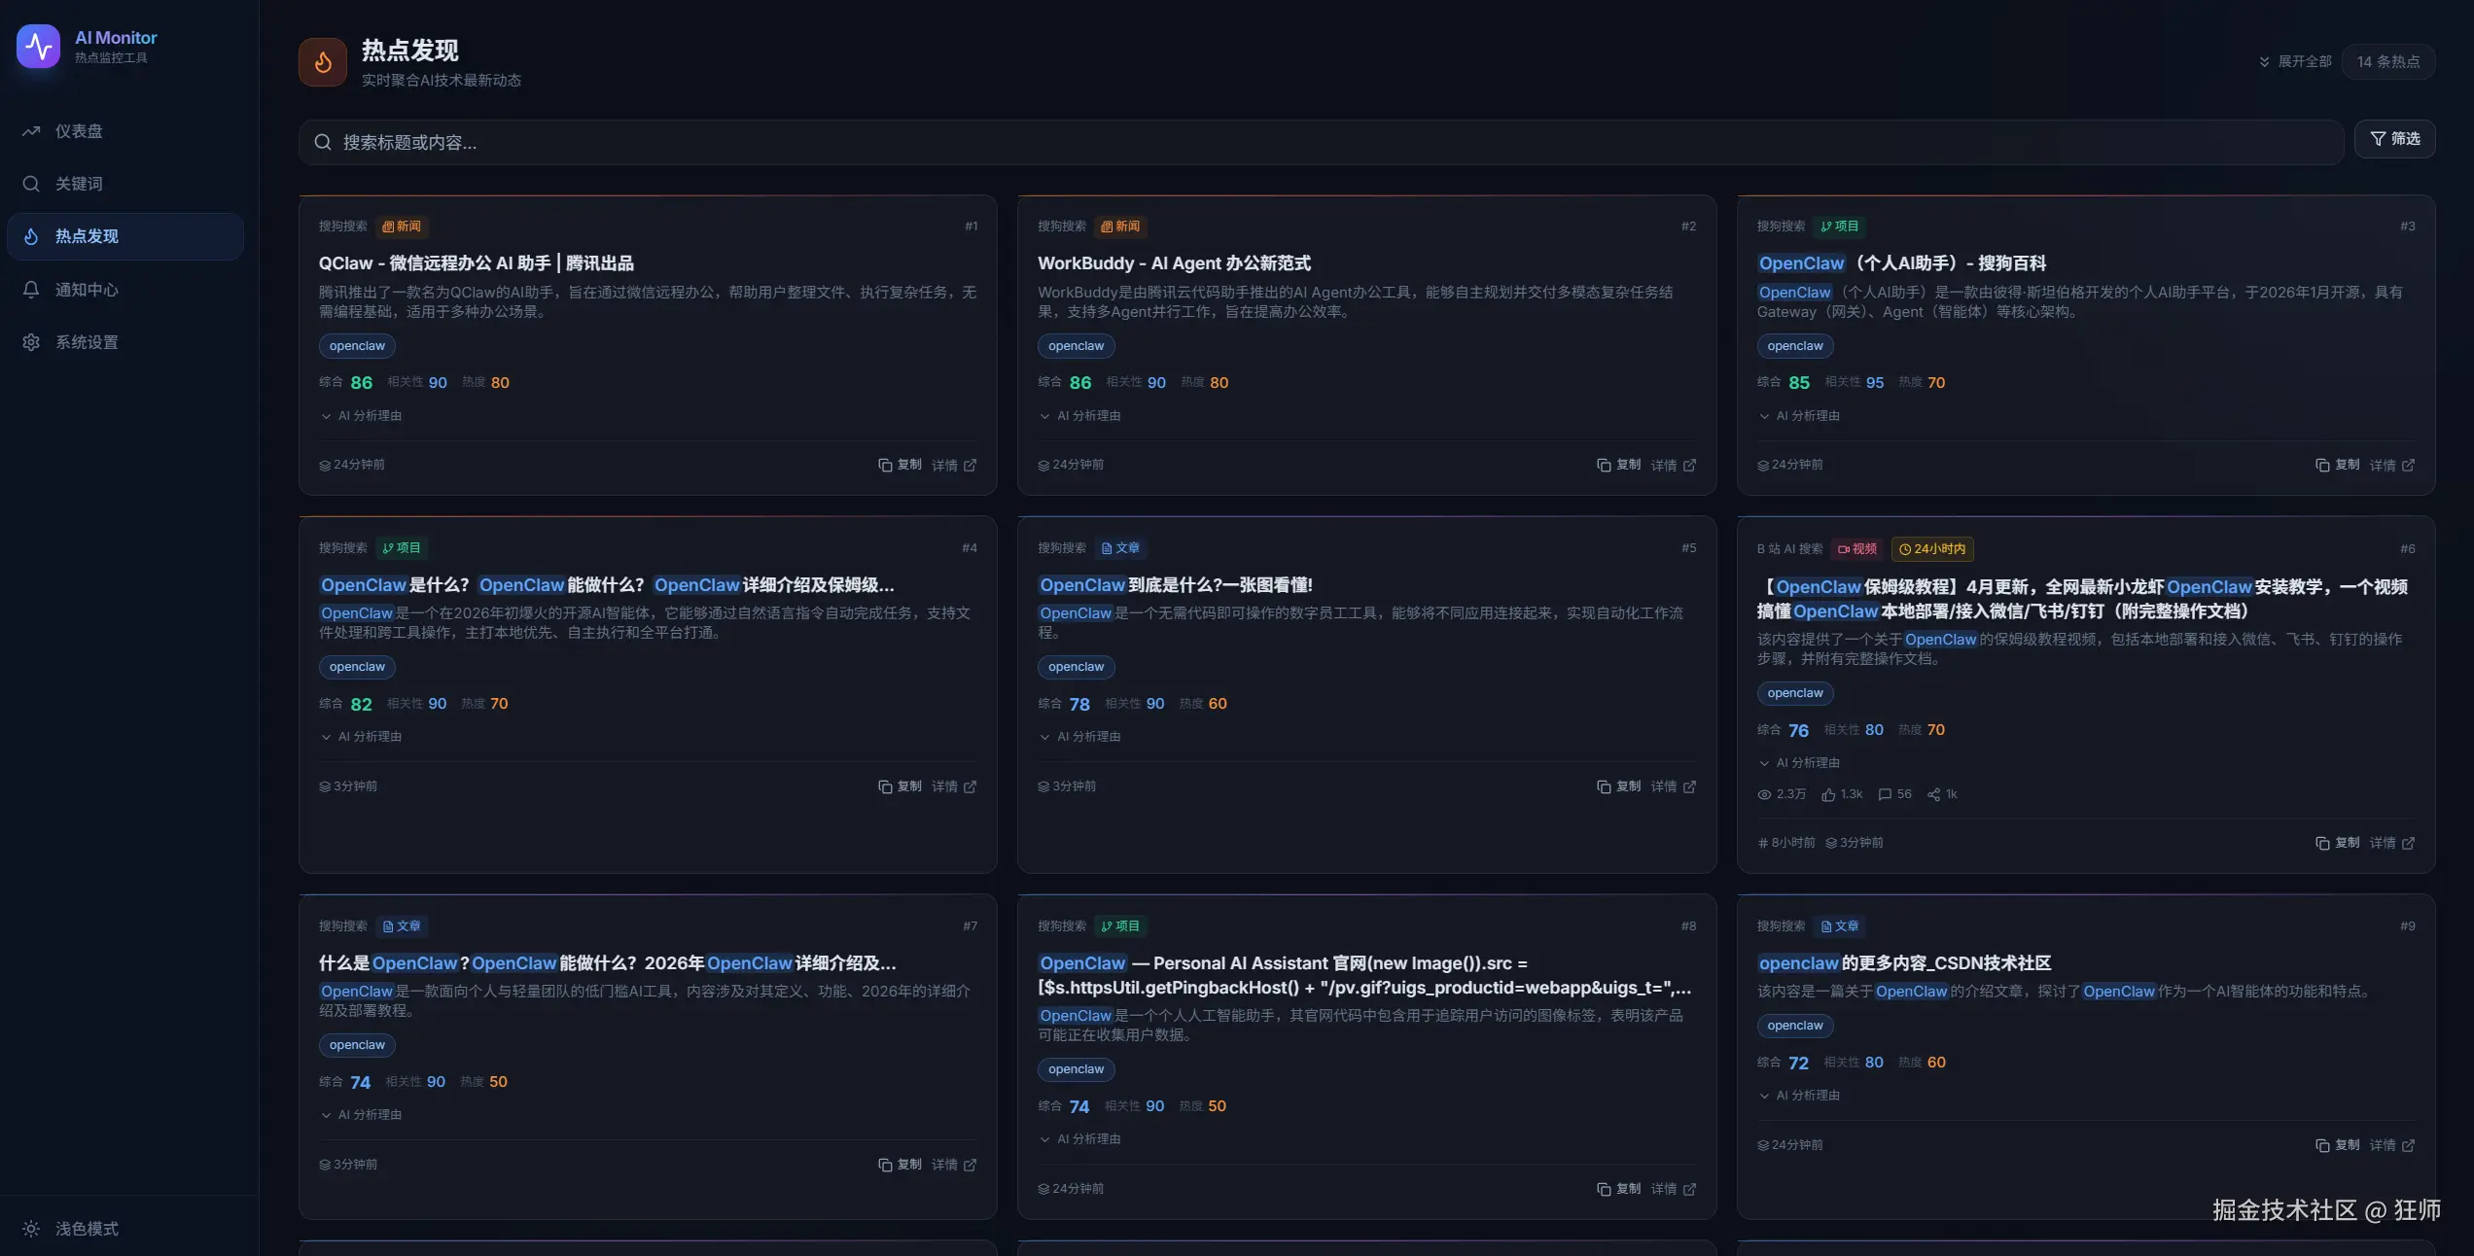Click the search magnifier icon in search bar
2474x1256 pixels.
[x=323, y=142]
